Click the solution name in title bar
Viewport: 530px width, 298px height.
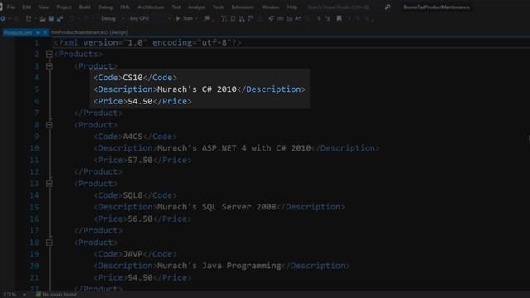click(x=436, y=7)
